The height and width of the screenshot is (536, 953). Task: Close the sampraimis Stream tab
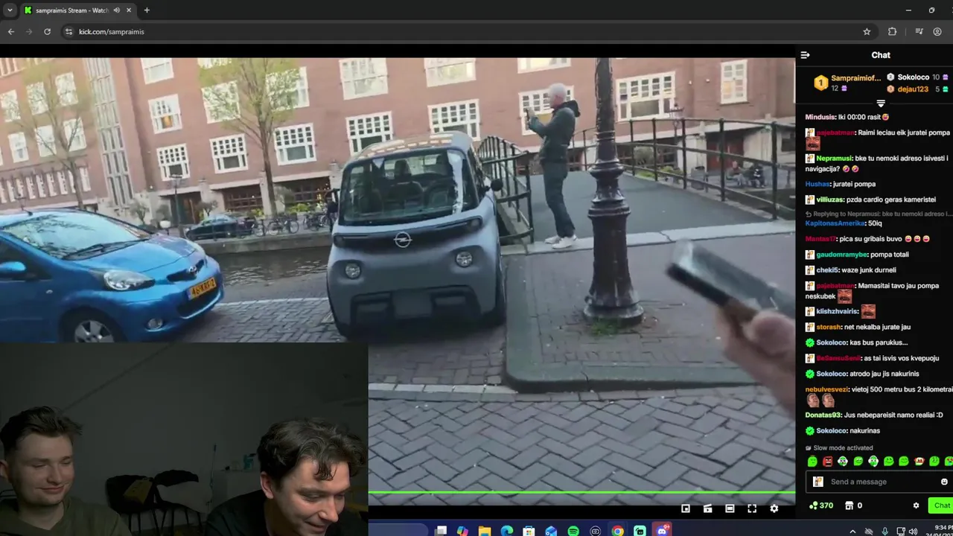(x=129, y=10)
